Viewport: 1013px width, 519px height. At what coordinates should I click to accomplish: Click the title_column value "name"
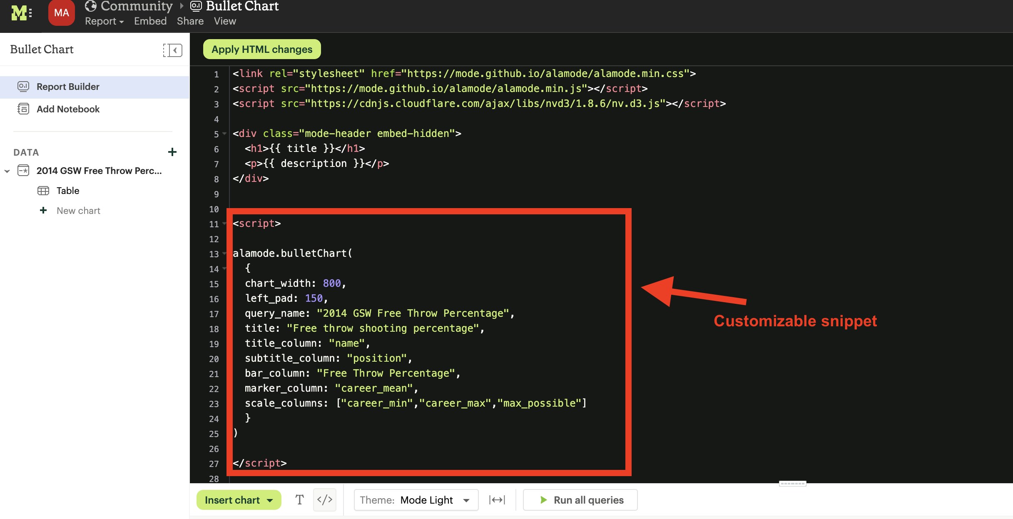pos(347,343)
